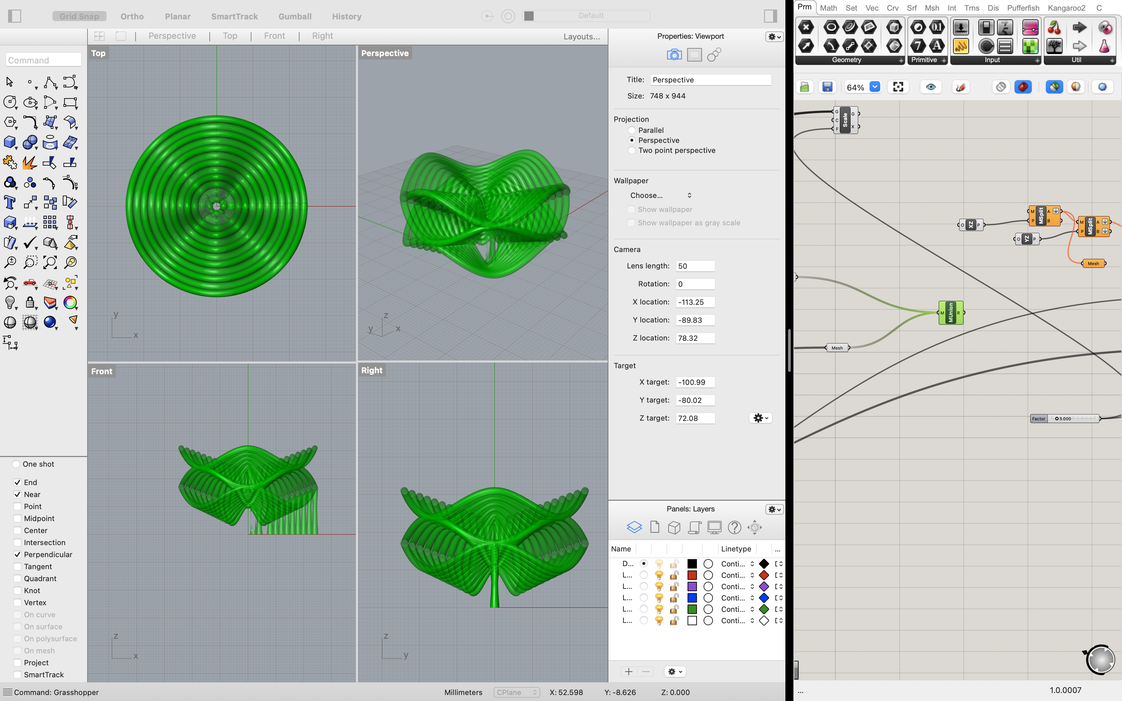Click the Layers panel icon
1122x701 pixels.
tap(634, 527)
